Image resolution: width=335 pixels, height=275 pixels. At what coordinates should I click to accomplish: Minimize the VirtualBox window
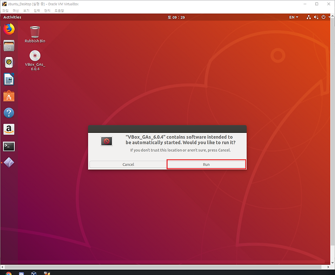coord(305,4)
